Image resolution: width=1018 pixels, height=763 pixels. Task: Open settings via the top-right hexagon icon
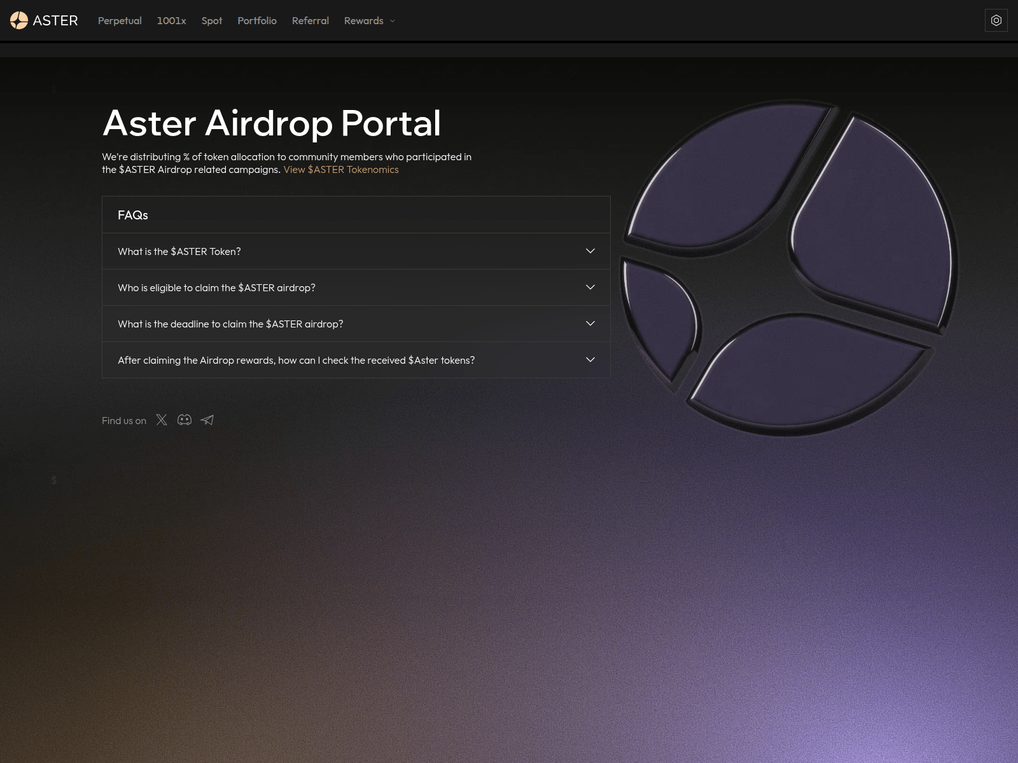996,20
